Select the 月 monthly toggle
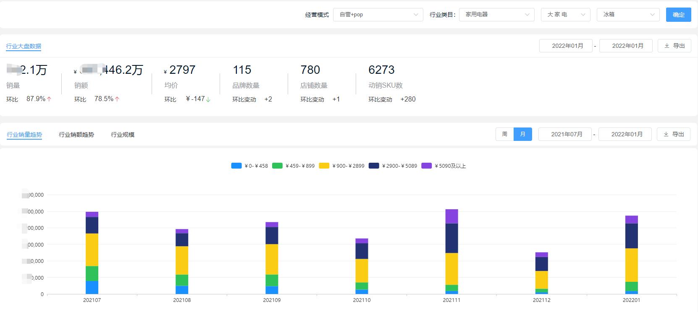The width and height of the screenshot is (698, 312). click(x=523, y=134)
